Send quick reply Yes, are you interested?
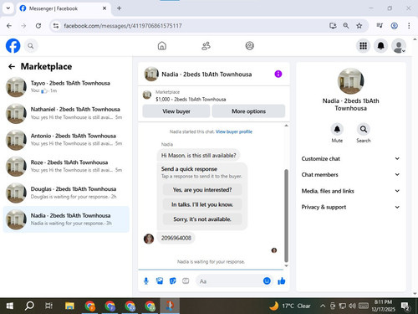Viewport: 418px width, 314px height. pyautogui.click(x=202, y=190)
